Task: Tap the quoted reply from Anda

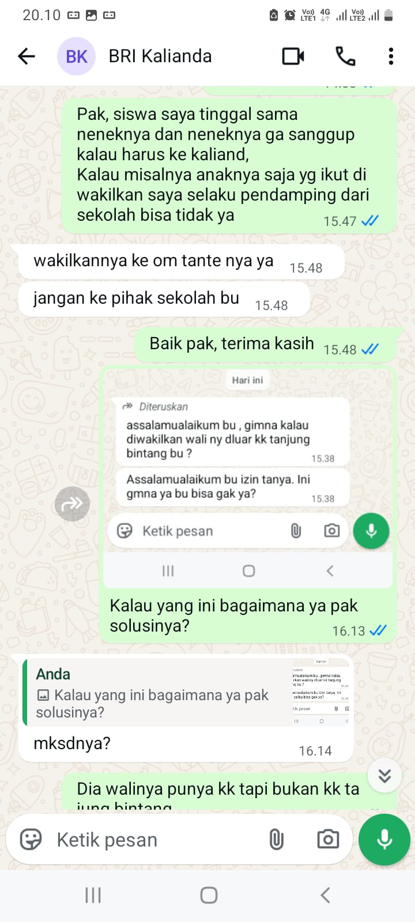Action: [x=187, y=692]
